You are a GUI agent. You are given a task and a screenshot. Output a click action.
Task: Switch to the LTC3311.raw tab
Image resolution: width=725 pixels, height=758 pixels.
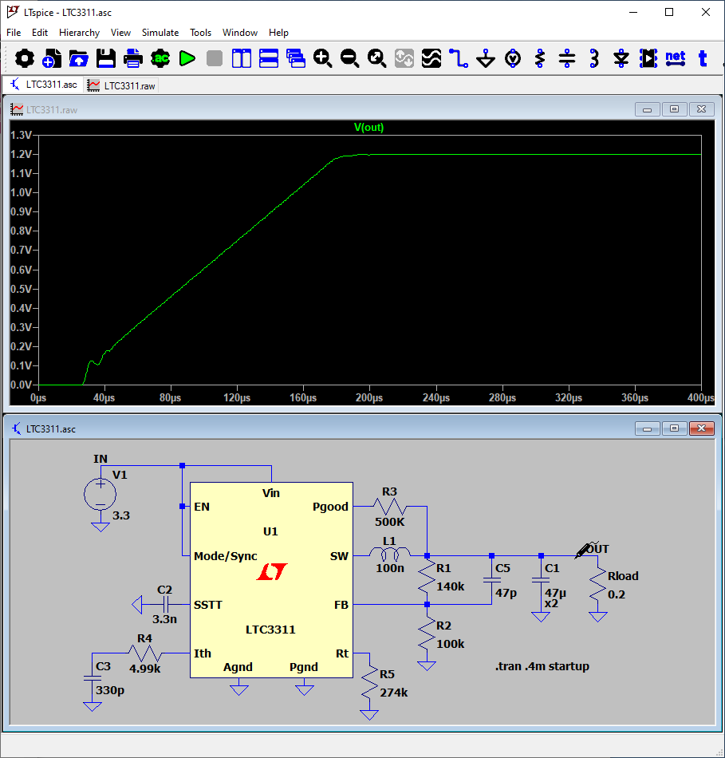[122, 85]
